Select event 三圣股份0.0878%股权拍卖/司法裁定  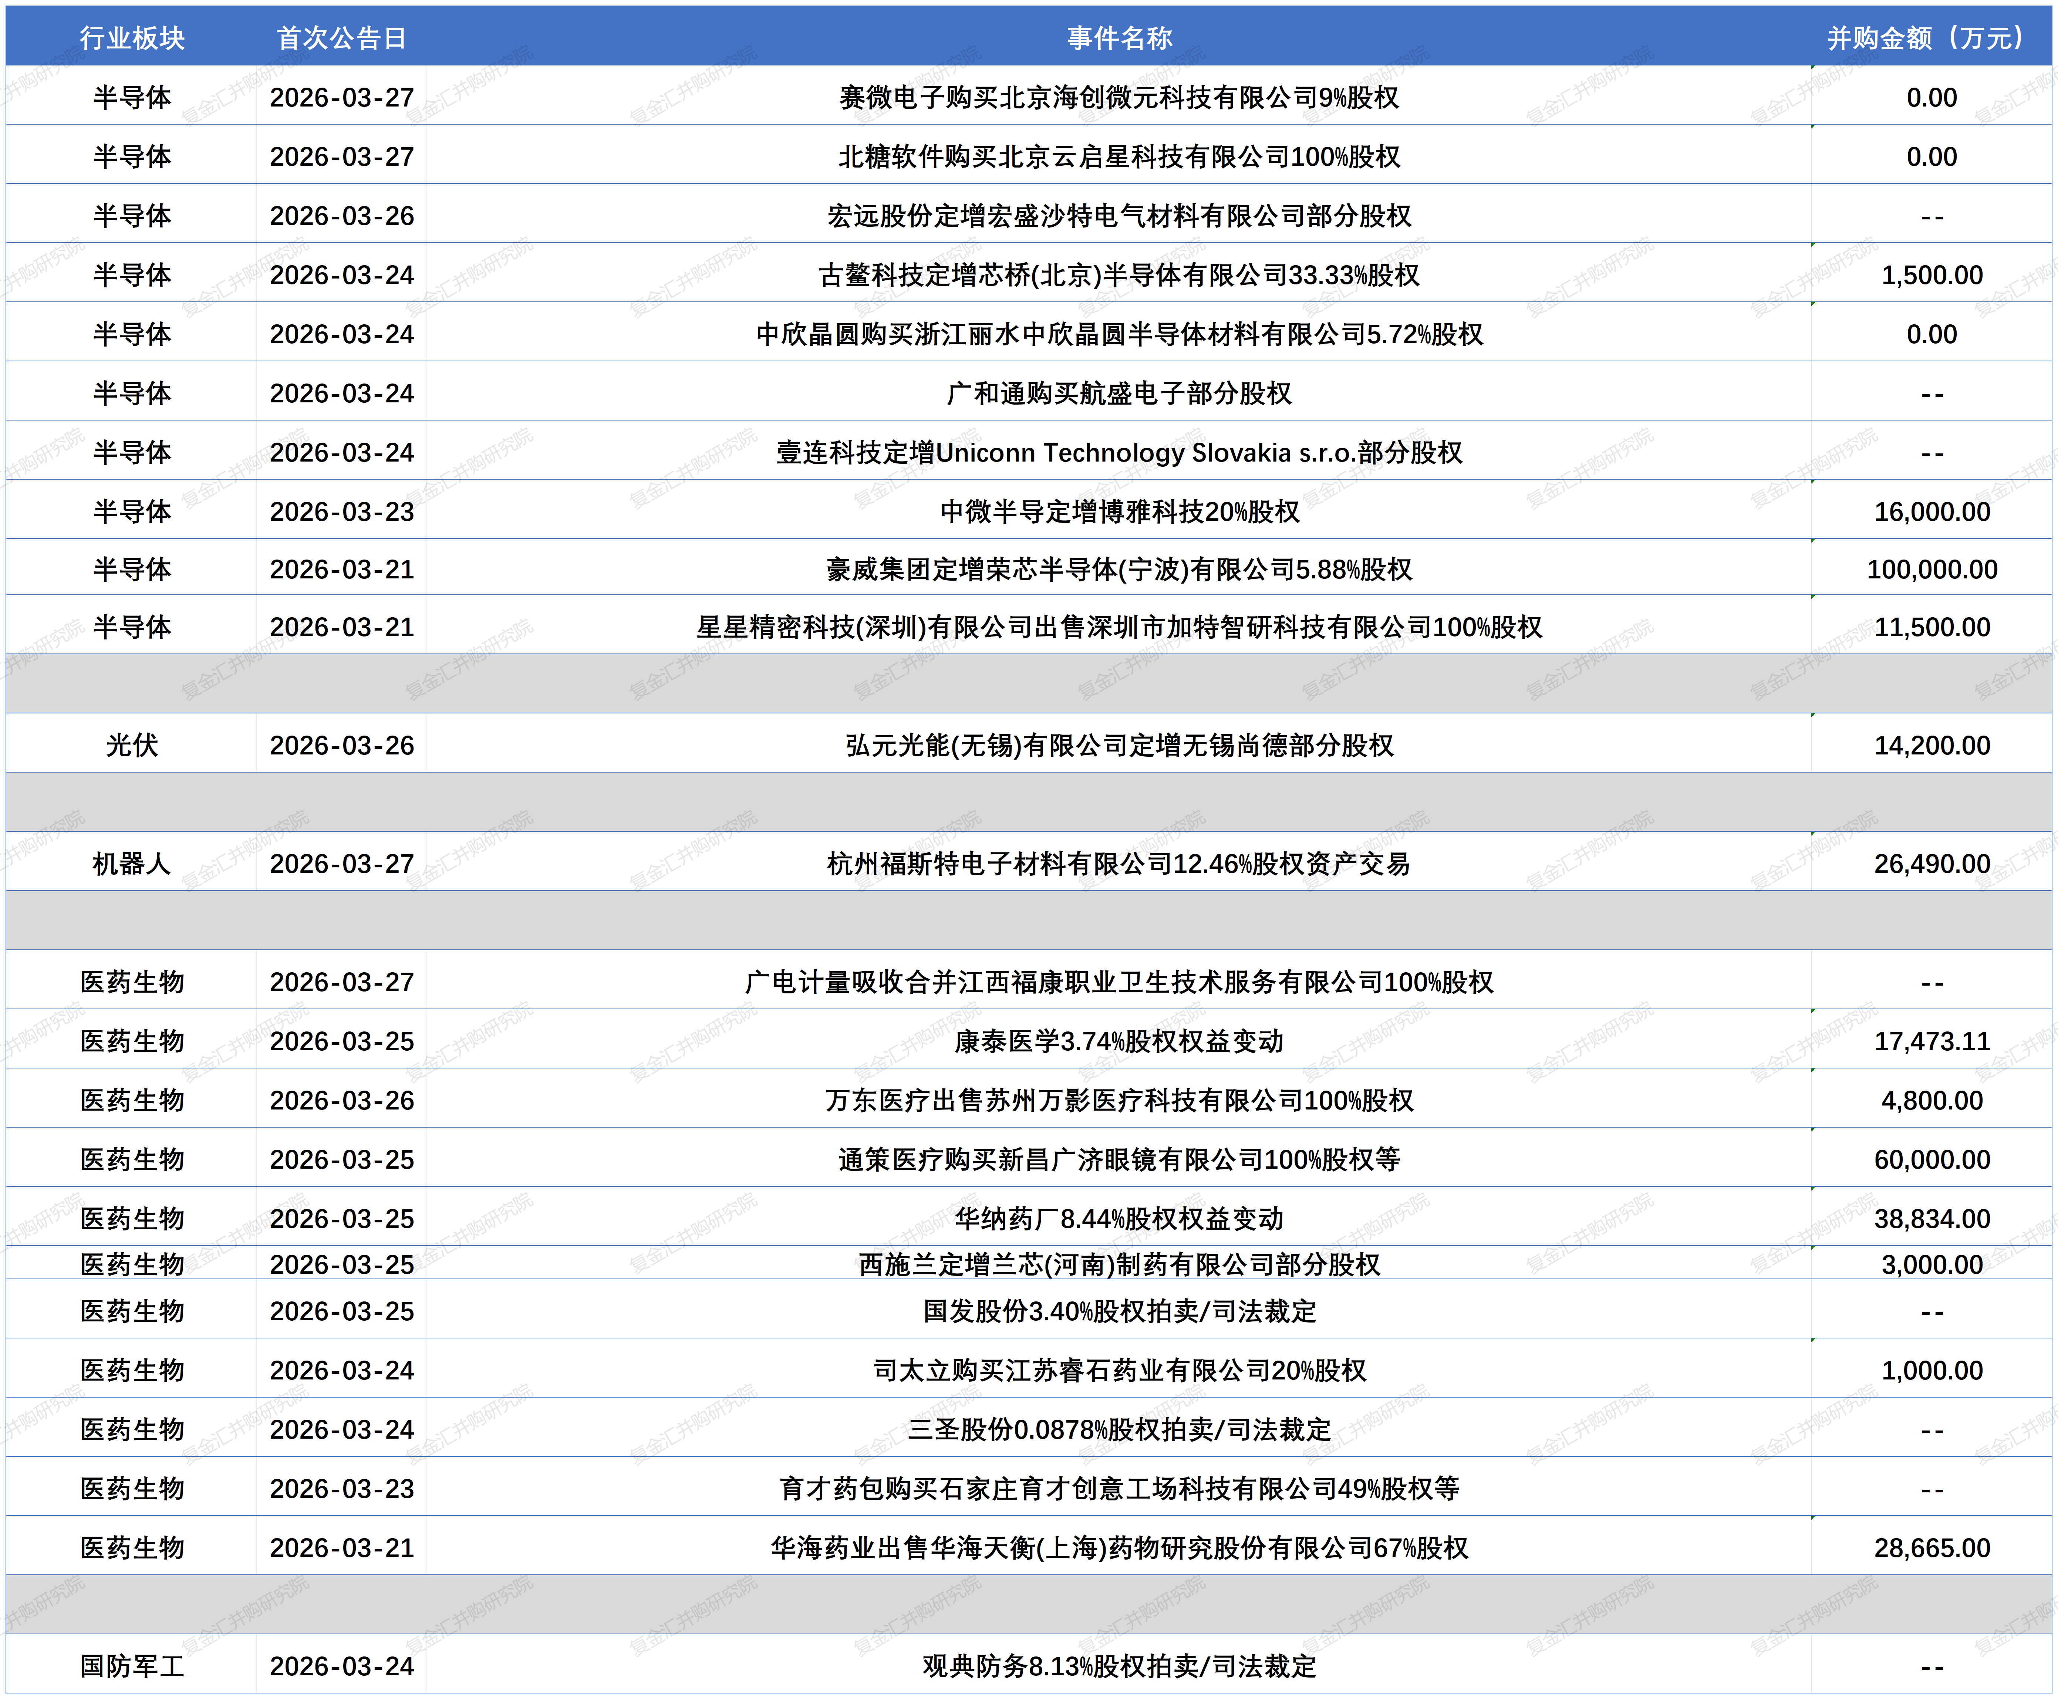point(1120,1430)
